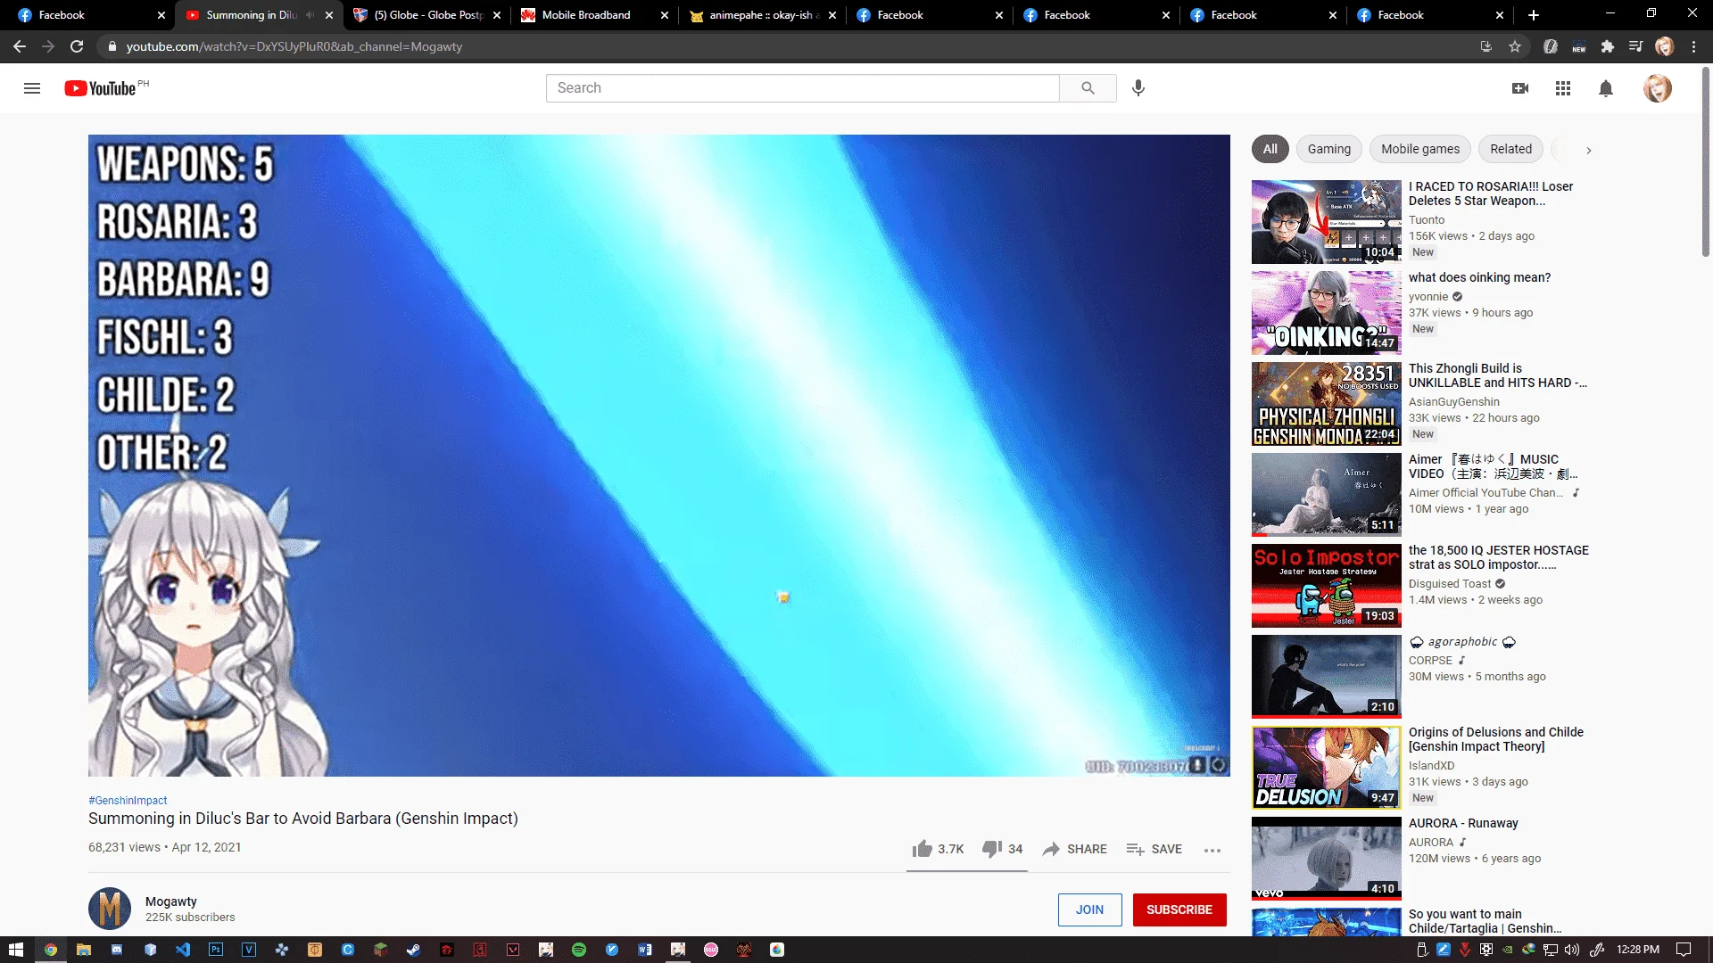1713x963 pixels.
Task: Open the YouTube guide hamburger menu
Action: tap(32, 88)
